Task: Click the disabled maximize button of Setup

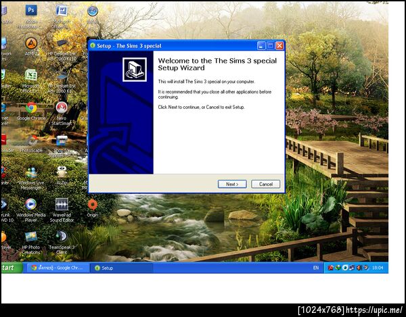Action: [270, 46]
